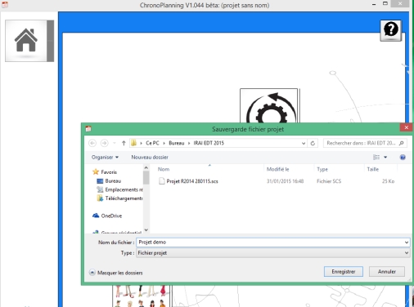Open the dialog help icon
The image size is (414, 307).
[x=403, y=158]
